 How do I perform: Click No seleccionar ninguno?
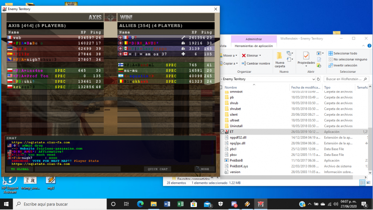348,59
